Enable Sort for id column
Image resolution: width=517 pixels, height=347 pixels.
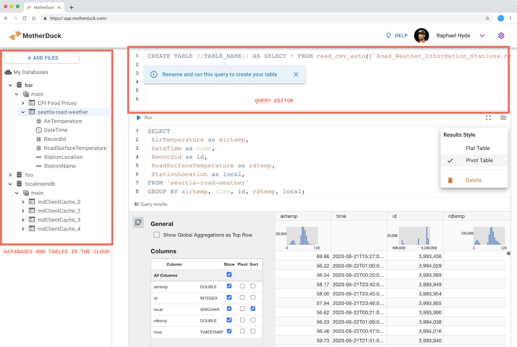point(253,297)
